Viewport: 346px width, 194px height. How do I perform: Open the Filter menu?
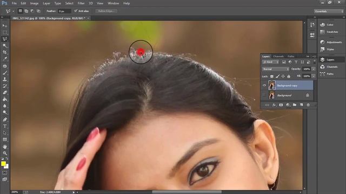(81, 3)
